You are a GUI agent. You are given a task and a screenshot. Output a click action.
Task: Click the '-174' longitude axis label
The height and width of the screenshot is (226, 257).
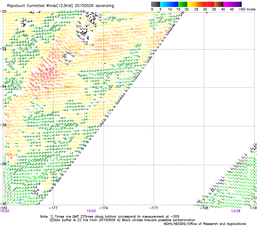103,208
